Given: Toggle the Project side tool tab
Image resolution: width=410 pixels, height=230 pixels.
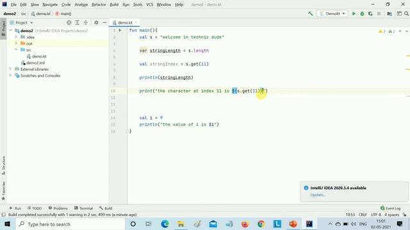Looking at the screenshot, I should click(3, 28).
